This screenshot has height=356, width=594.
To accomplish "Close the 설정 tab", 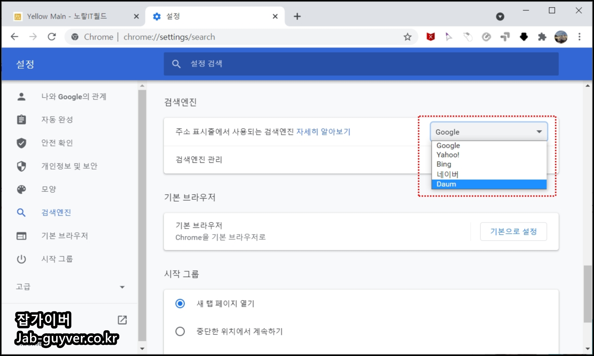I will tap(275, 16).
